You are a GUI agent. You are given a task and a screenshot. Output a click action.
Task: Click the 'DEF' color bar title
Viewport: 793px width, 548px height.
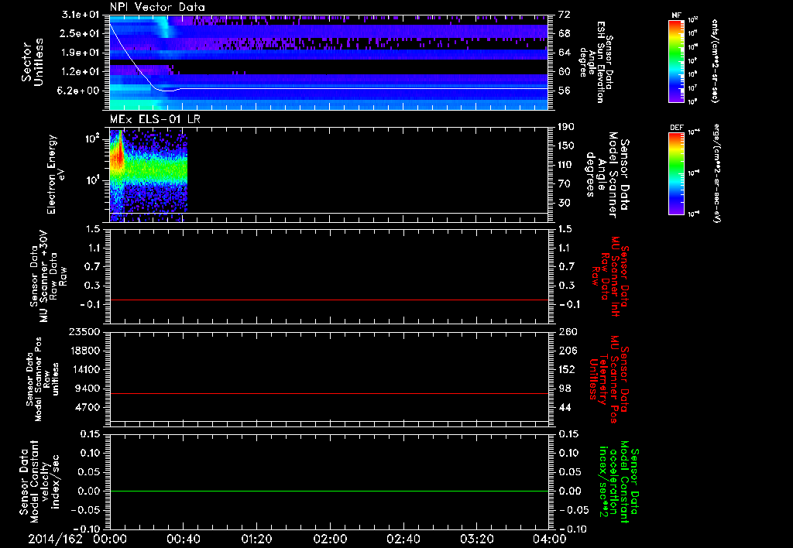(x=677, y=128)
